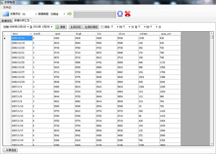This screenshot has height=154, width=216.
Task: Sort by the date column header
Action: pyautogui.click(x=22, y=34)
